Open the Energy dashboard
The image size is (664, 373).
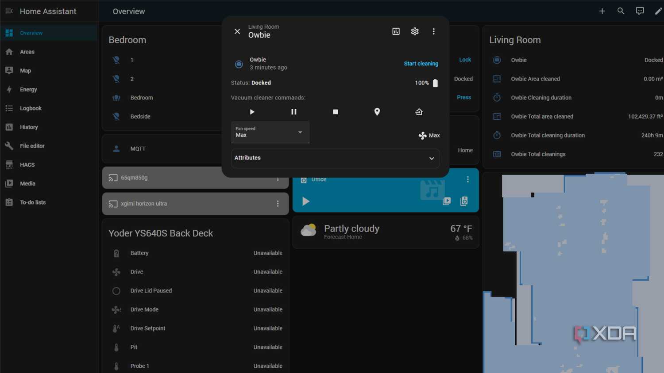pos(49,89)
